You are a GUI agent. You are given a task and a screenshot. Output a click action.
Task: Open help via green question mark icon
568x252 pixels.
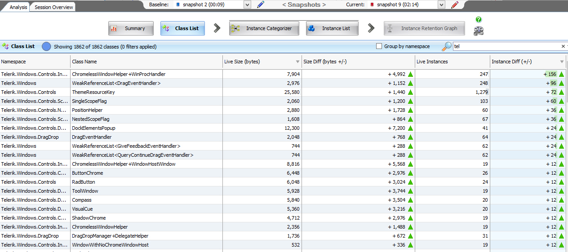[479, 20]
